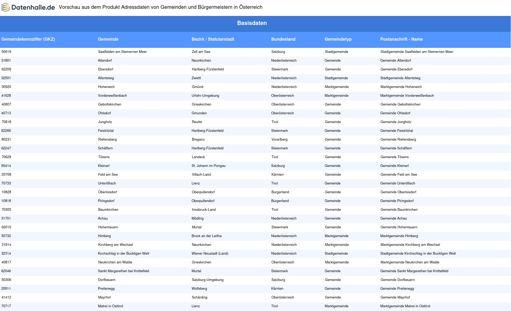511x311 pixels.
Task: Click the Tösens Gemeinde cell
Action: [143, 157]
